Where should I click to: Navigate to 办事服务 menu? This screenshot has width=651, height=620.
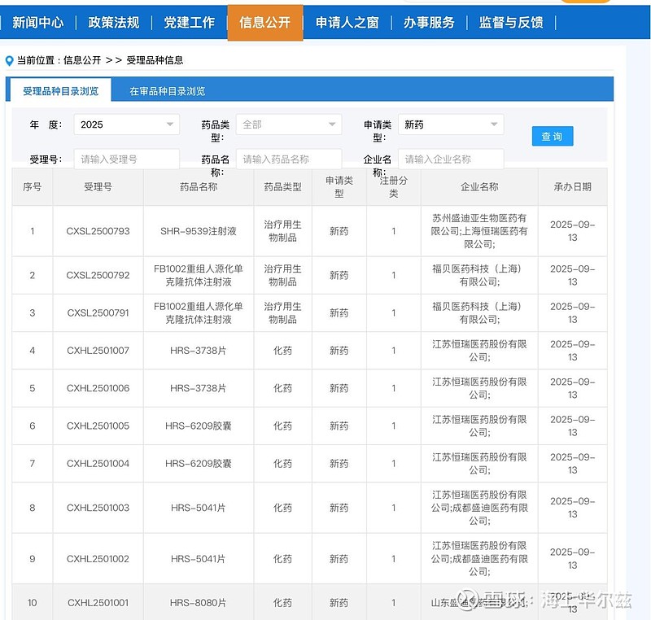pos(429,23)
